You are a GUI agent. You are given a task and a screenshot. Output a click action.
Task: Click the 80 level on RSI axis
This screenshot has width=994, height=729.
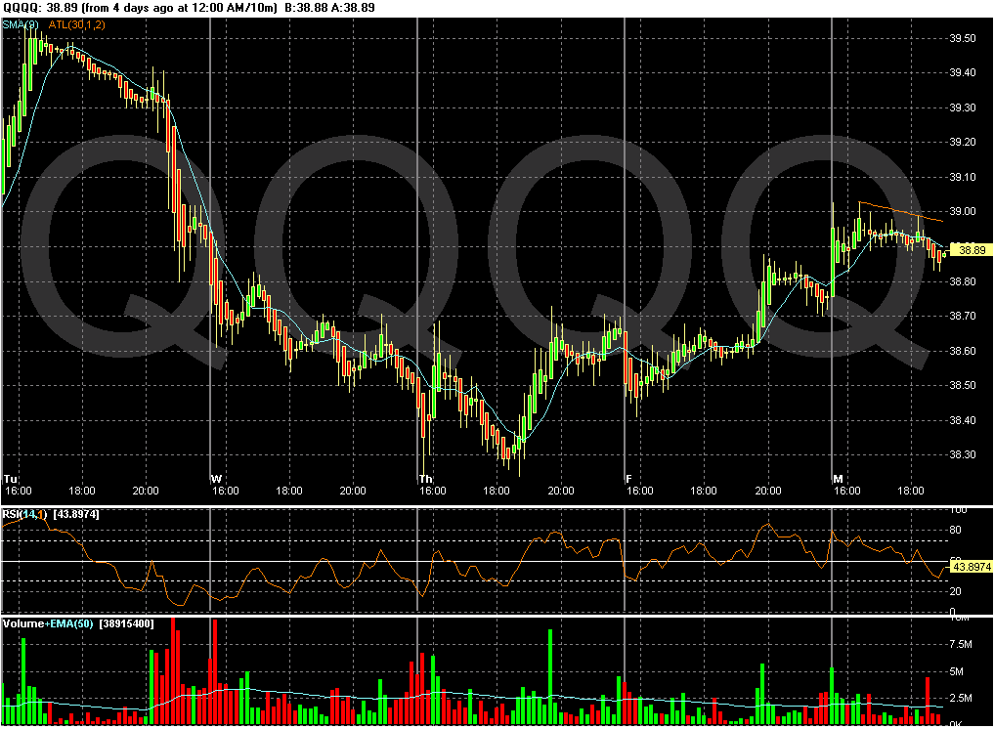click(955, 530)
